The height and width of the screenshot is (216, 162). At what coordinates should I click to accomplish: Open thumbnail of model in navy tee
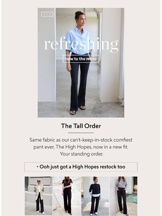[67, 196]
